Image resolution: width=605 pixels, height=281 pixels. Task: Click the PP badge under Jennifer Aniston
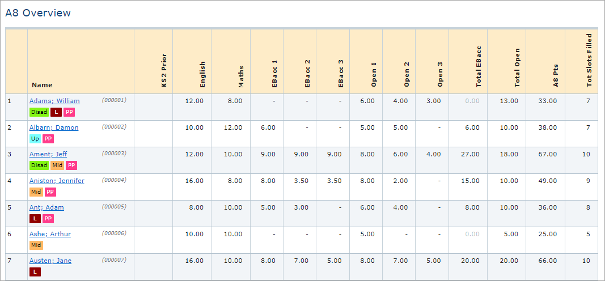click(x=50, y=192)
